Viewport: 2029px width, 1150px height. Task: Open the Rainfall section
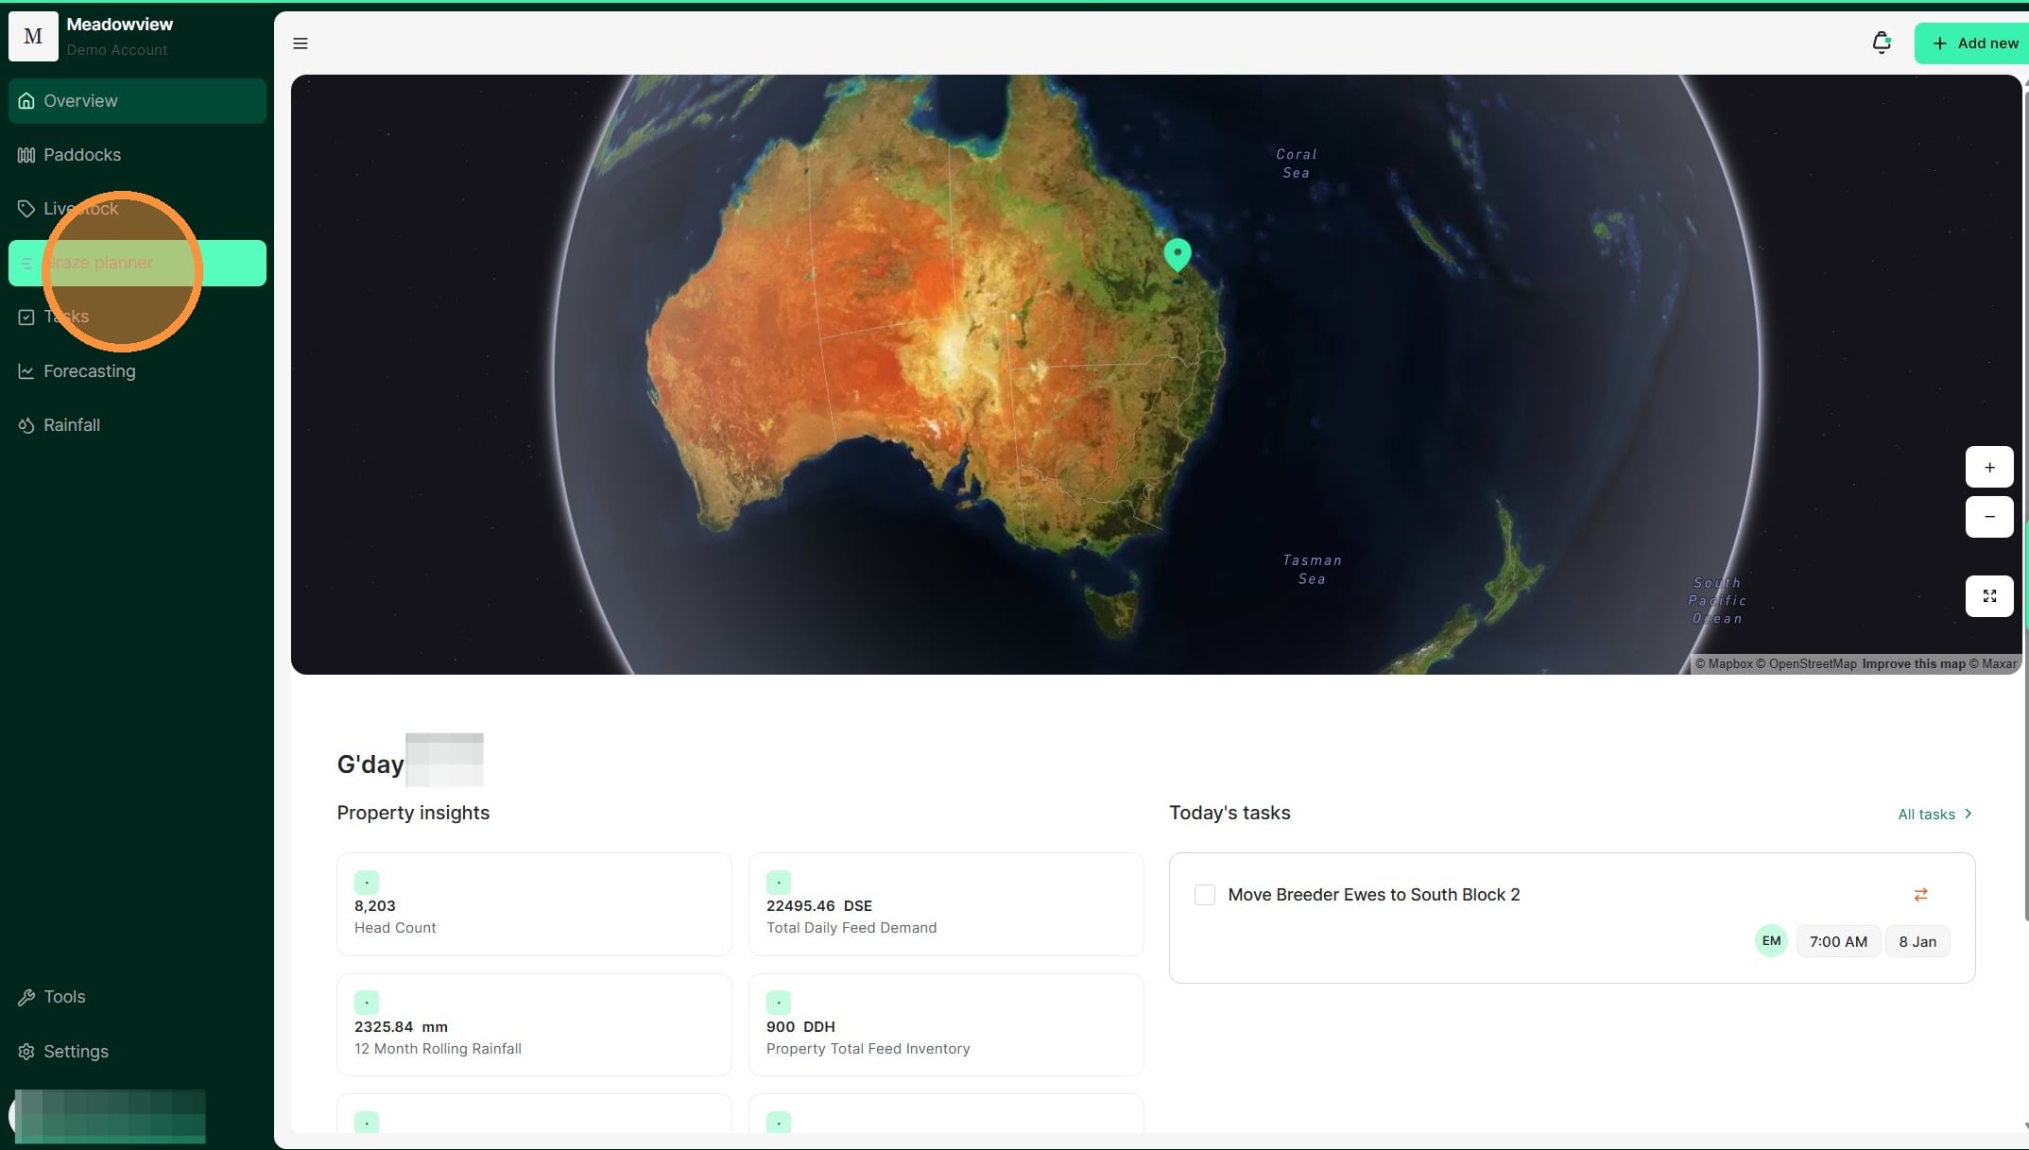pos(71,425)
